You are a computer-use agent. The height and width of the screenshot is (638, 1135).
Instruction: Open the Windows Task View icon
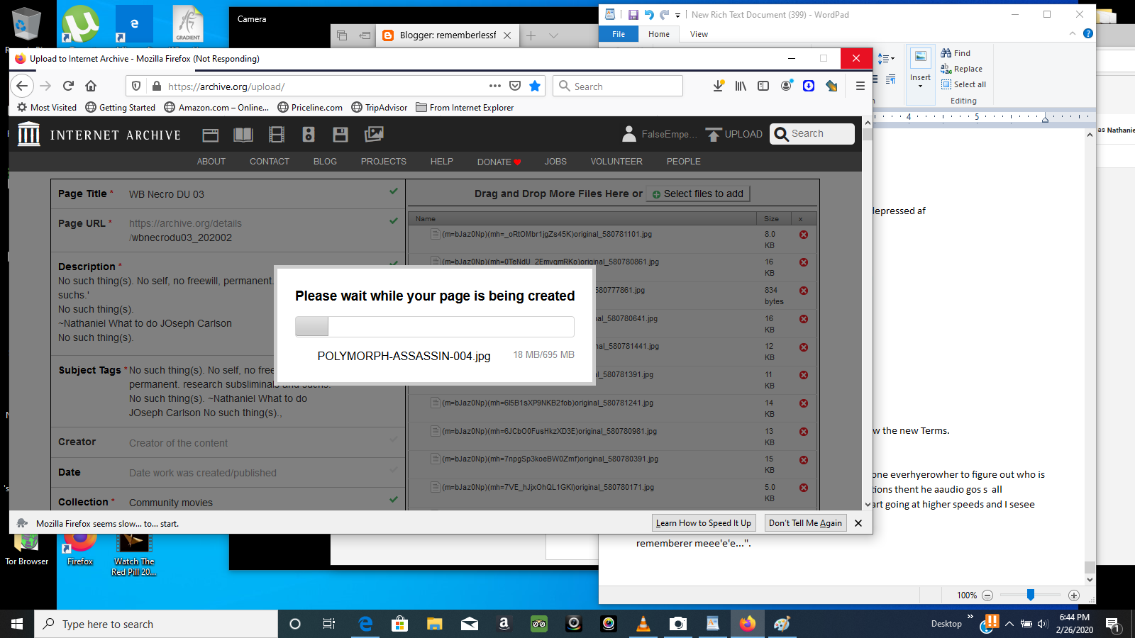click(x=329, y=624)
